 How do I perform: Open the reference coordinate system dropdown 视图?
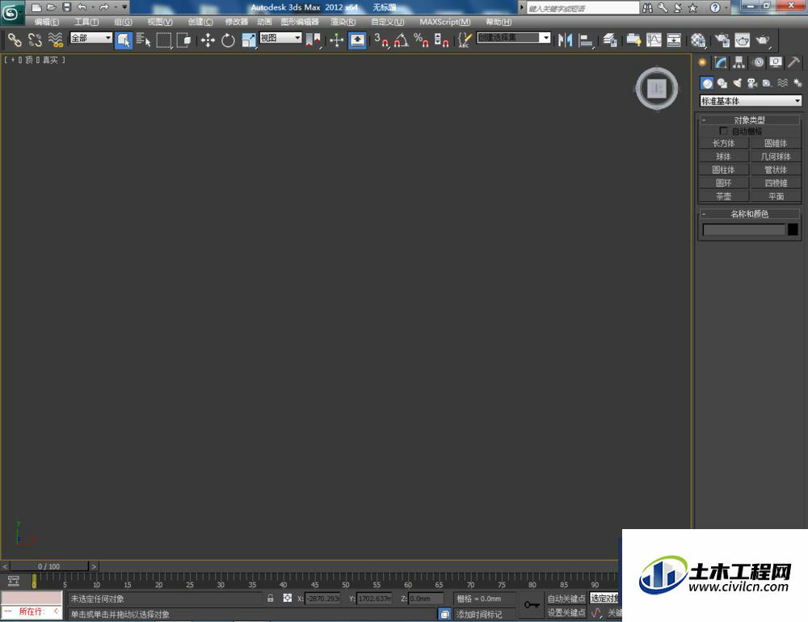[x=280, y=38]
